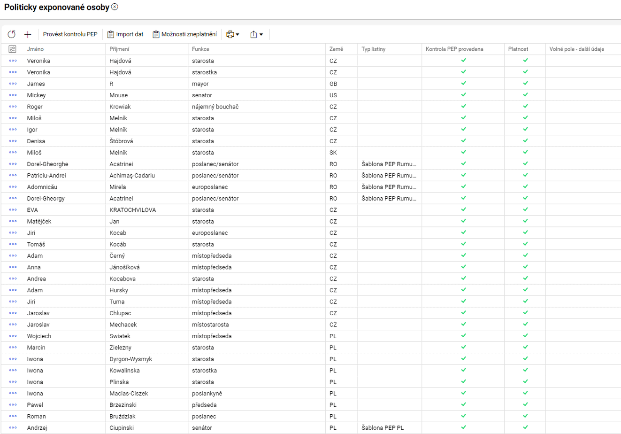Viewport: 621px width, 434px height.
Task: Open Možnosti zneplatnění
Action: 184,34
